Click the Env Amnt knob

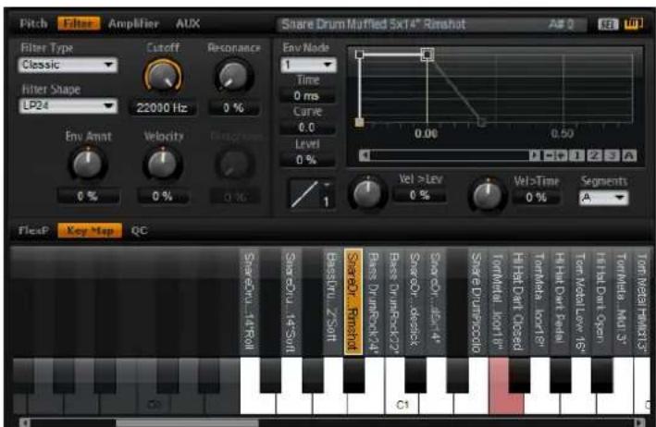(x=88, y=164)
